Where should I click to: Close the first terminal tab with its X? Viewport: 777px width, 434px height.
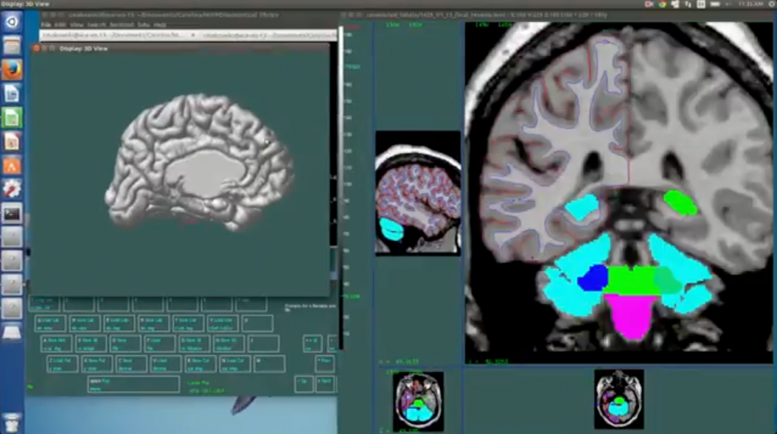(193, 35)
